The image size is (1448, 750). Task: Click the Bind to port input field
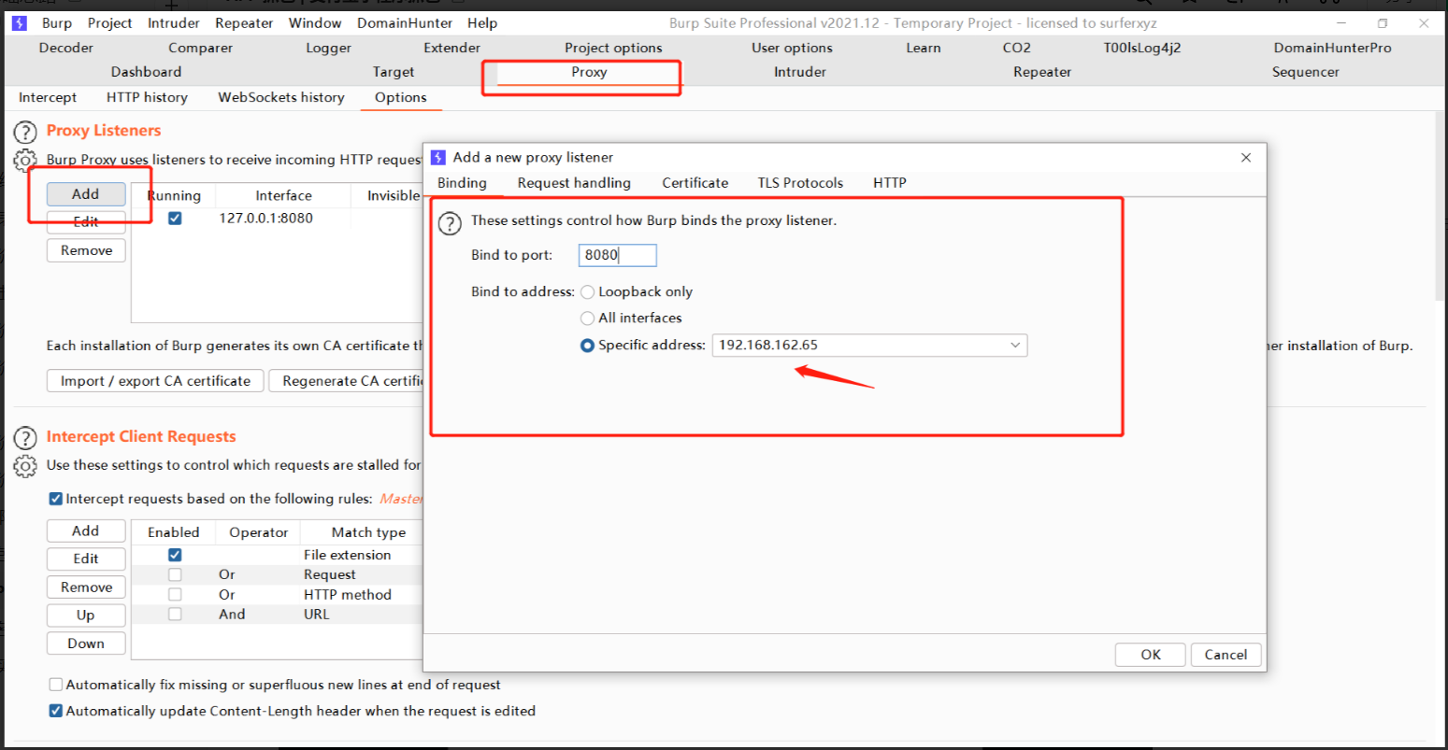coord(617,255)
